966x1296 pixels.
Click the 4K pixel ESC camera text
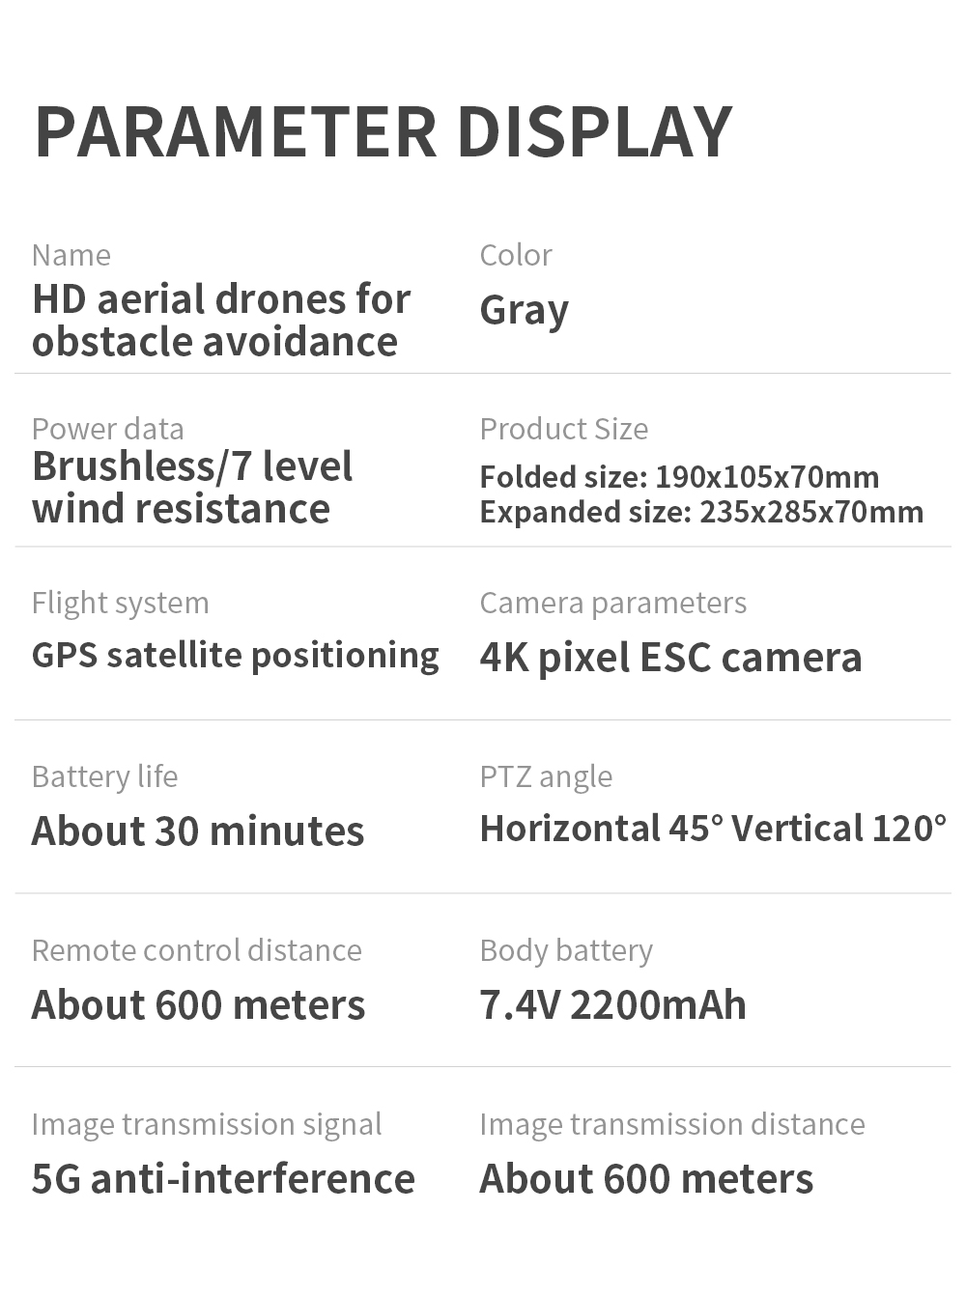[x=670, y=658]
